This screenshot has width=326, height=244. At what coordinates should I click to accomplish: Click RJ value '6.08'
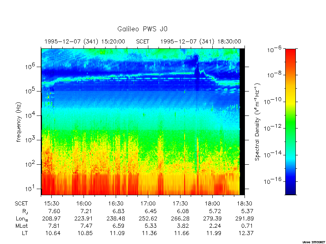coord(183,211)
